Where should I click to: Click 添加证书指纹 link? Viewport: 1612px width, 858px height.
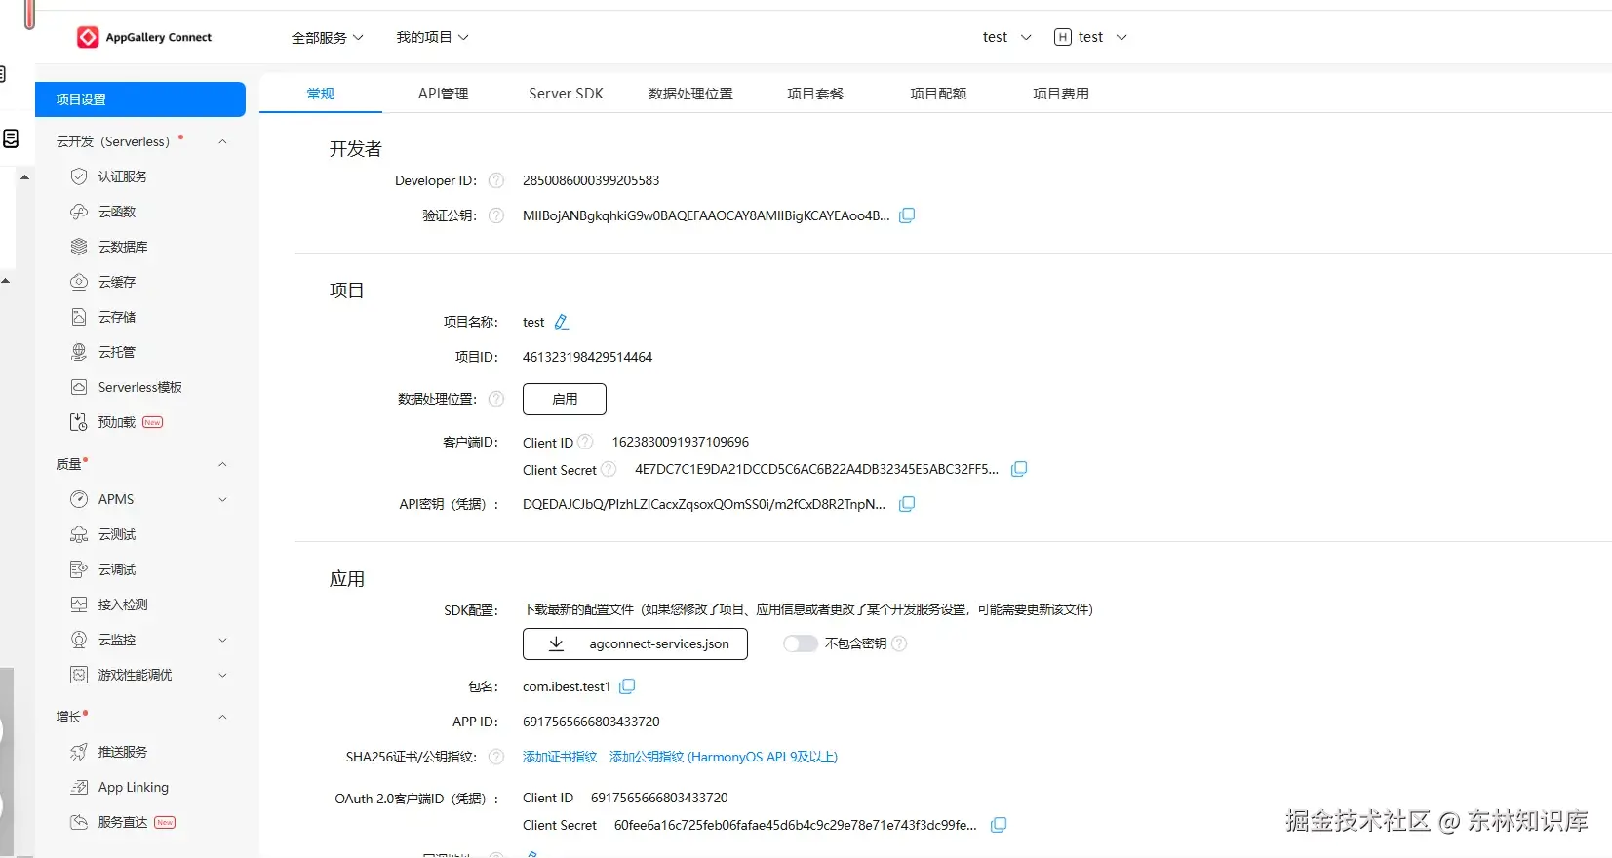(560, 757)
